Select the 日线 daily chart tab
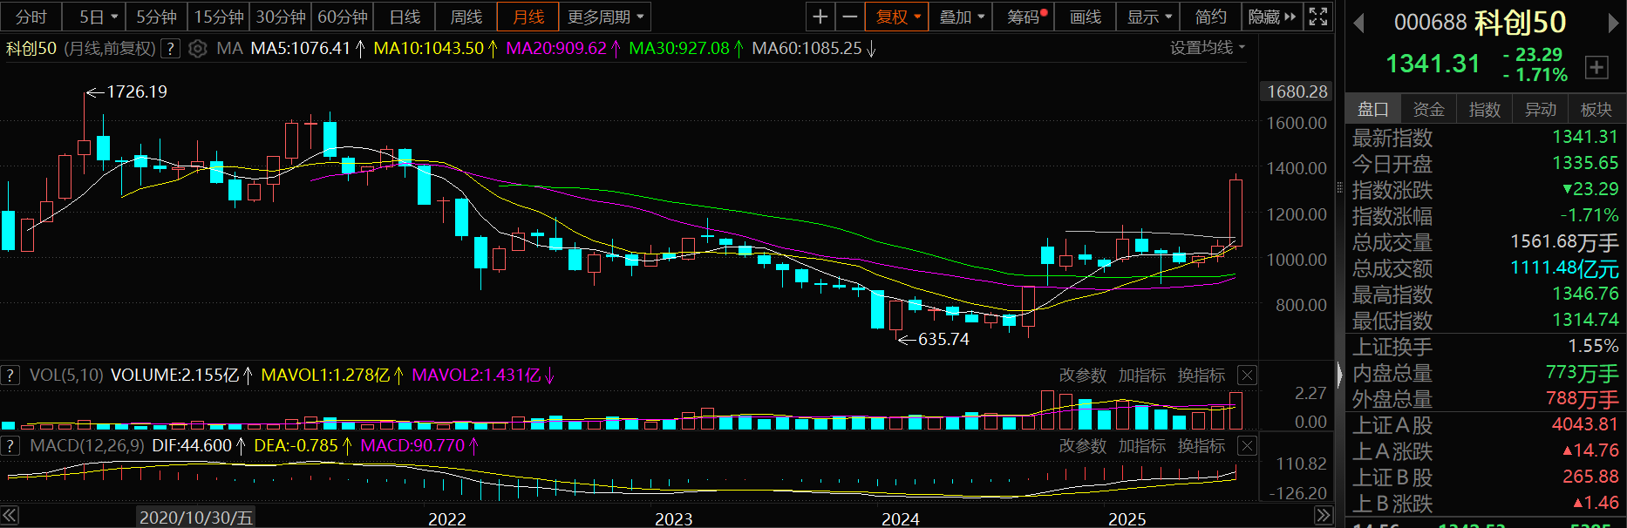The image size is (1627, 528). (x=405, y=17)
